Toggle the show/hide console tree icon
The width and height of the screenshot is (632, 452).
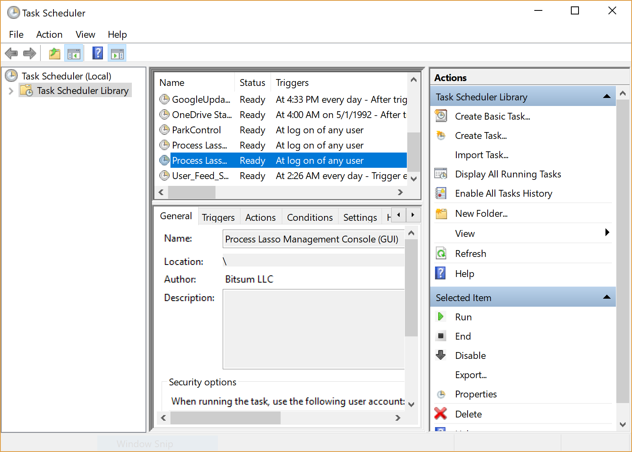(74, 53)
